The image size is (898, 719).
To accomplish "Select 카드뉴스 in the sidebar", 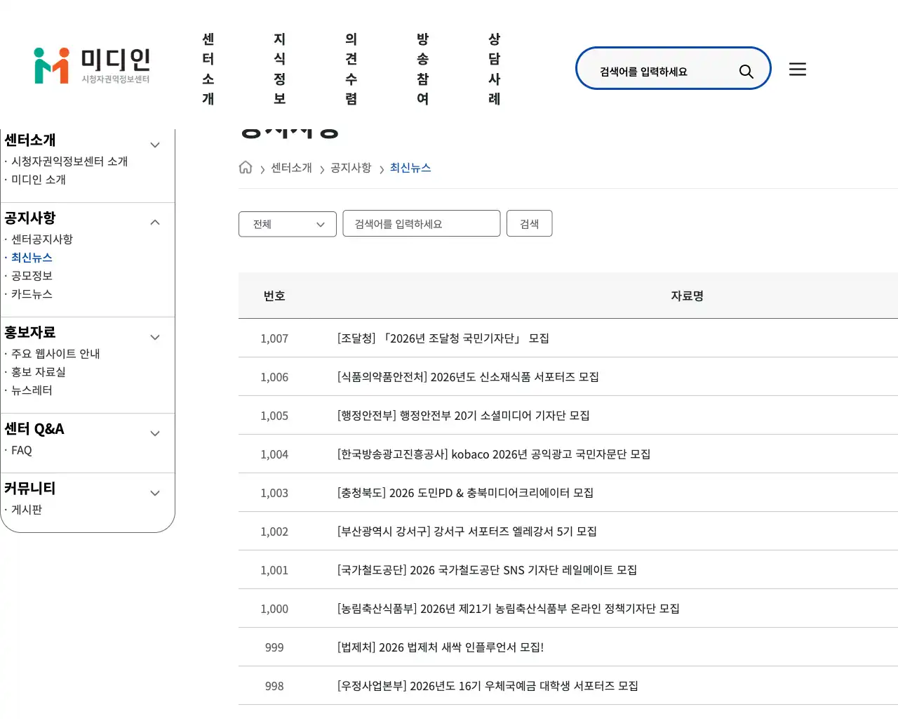I will (32, 294).
